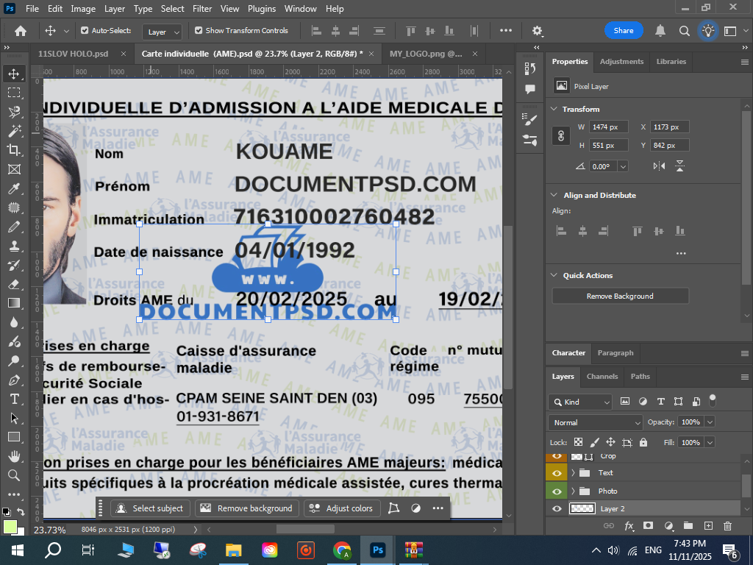753x565 pixels.
Task: Click the Remove Background quick action button
Action: [620, 296]
